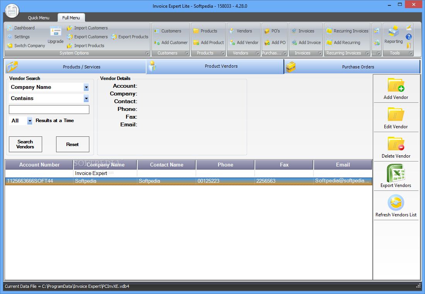Click the checkmark list icon in the ribbon

(x=377, y=31)
